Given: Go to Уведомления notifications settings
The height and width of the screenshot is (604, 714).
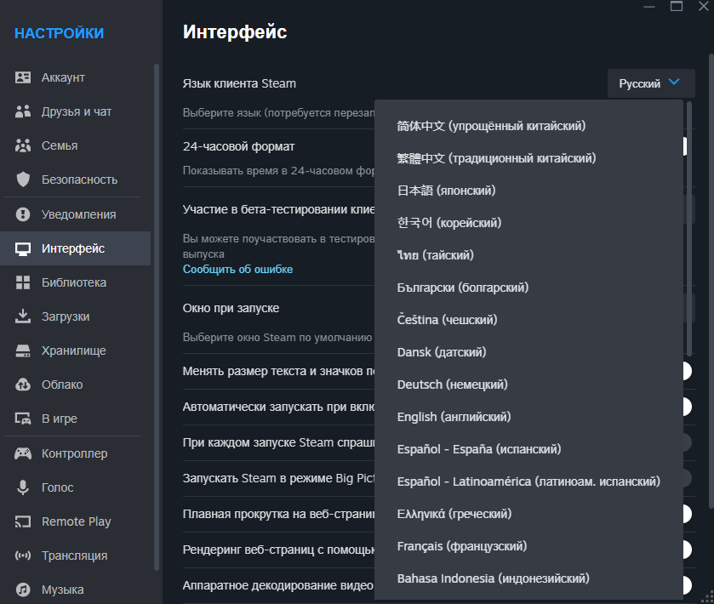Looking at the screenshot, I should 75,214.
